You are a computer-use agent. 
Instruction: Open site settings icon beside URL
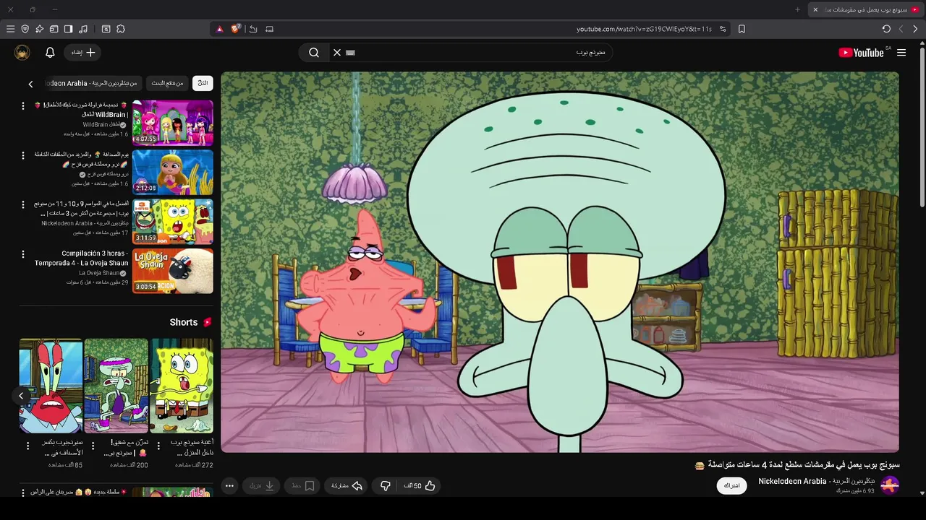[723, 29]
